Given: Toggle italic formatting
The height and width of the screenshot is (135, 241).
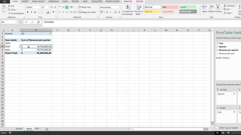Looking at the screenshot, I should coord(31,12).
